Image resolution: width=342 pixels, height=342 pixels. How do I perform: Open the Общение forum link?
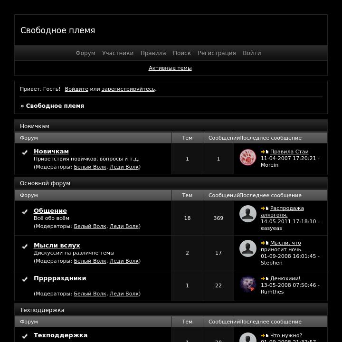(x=50, y=211)
